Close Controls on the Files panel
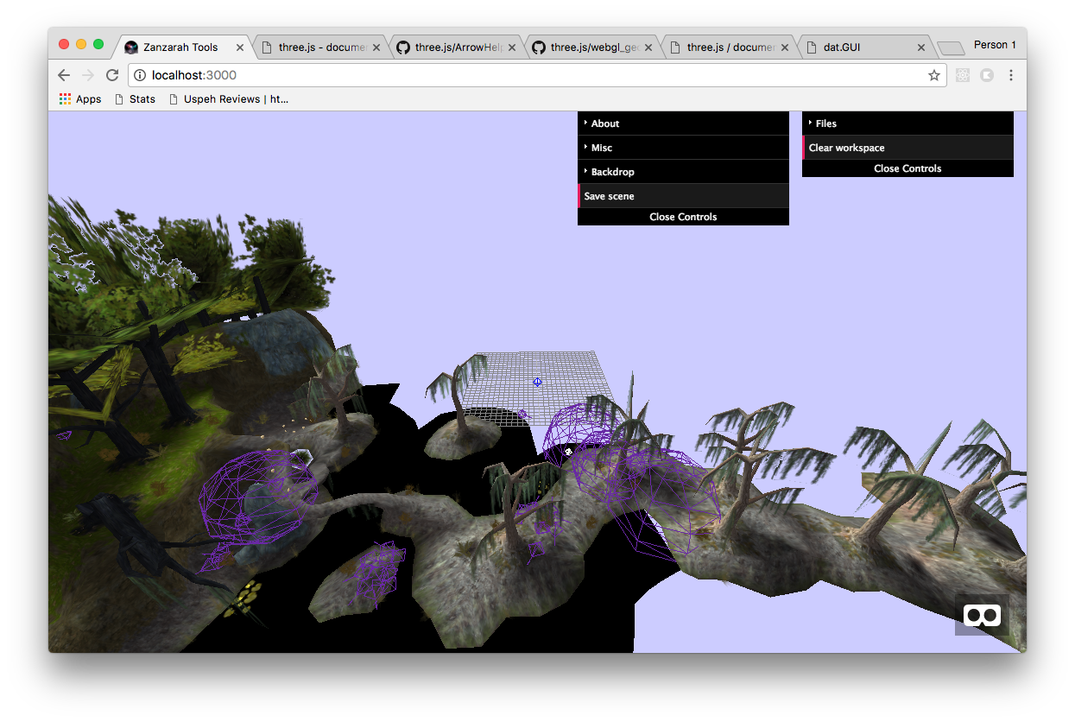 907,168
